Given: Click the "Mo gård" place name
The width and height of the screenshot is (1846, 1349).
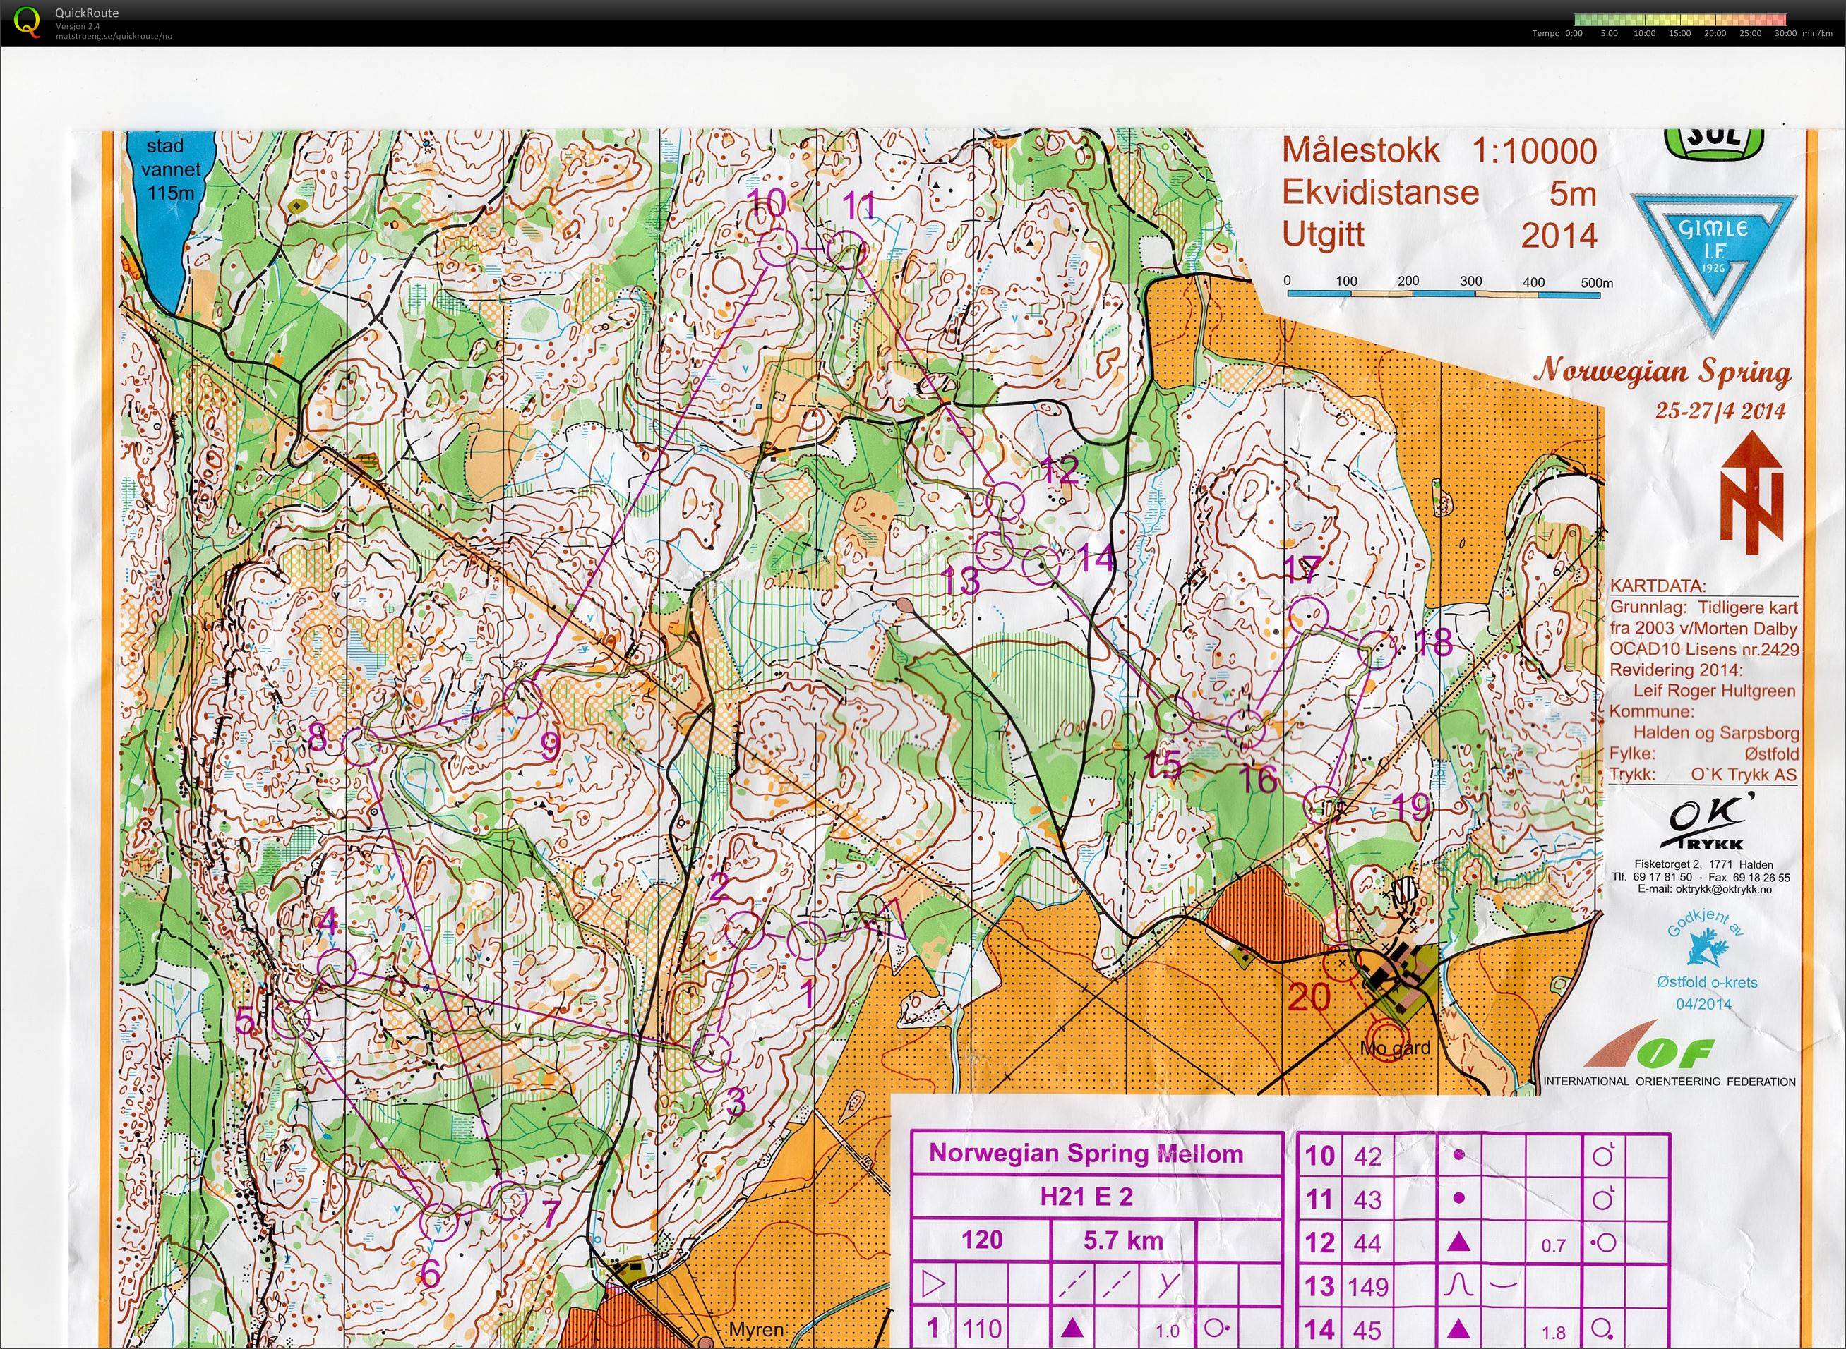Looking at the screenshot, I should [x=1395, y=1048].
